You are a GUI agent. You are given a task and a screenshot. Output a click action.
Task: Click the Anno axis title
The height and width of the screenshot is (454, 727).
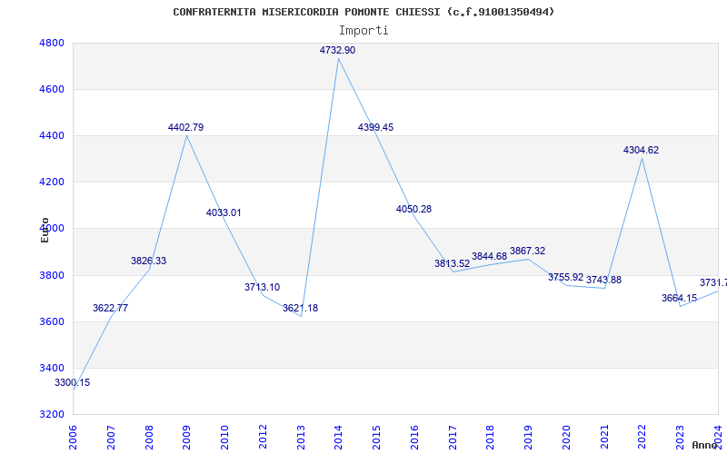coord(704,445)
